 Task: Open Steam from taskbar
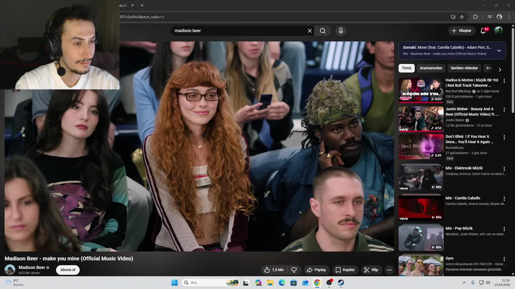(341, 283)
